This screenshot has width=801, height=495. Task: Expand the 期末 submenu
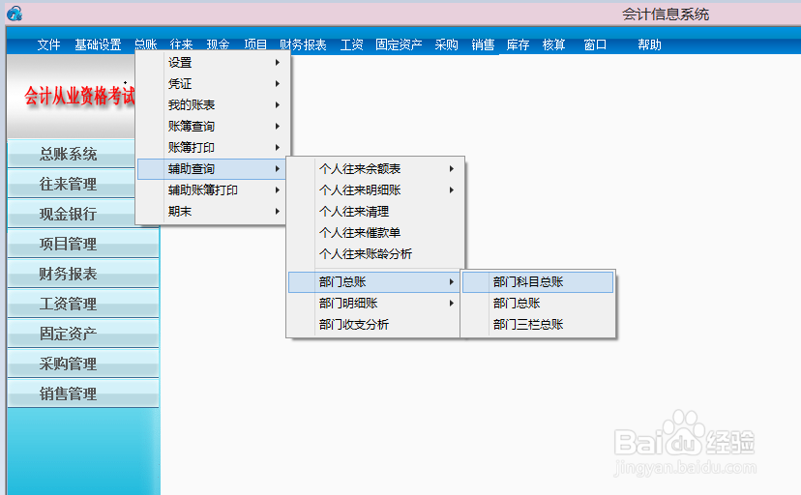click(x=212, y=212)
